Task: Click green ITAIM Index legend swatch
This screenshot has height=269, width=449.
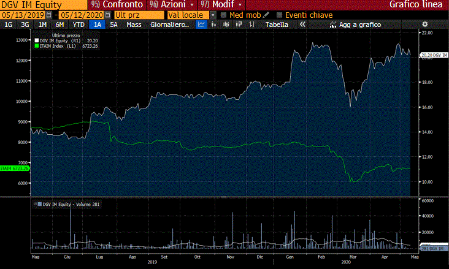Action: (x=37, y=46)
